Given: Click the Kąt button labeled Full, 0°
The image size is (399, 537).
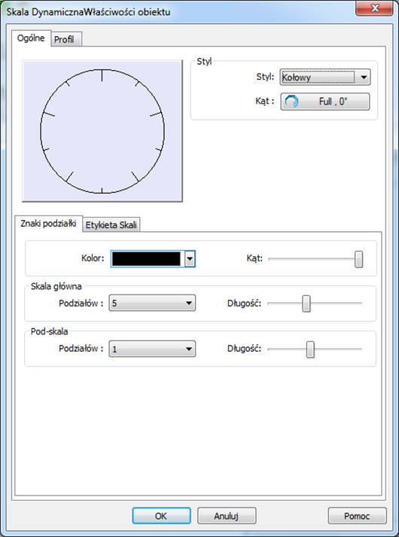Looking at the screenshot, I should pyautogui.click(x=325, y=102).
